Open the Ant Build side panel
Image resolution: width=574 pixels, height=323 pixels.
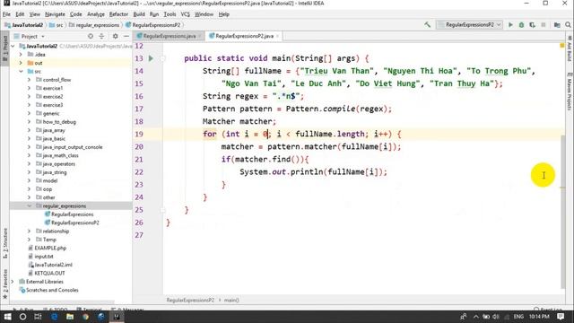pyautogui.click(x=570, y=48)
